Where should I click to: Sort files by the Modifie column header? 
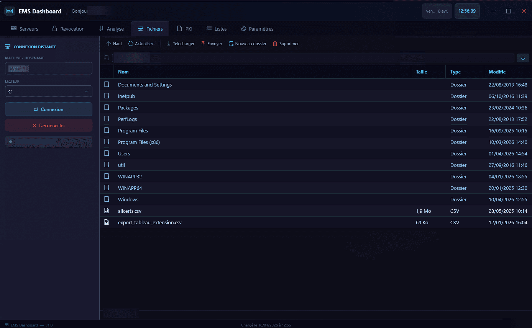[497, 72]
